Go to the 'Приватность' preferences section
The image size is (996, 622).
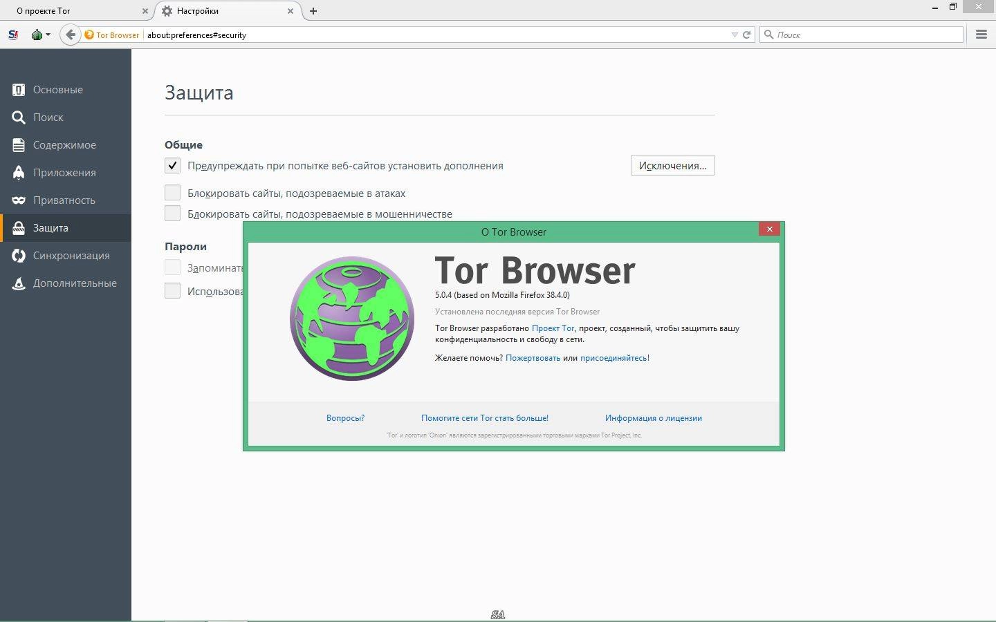point(66,200)
